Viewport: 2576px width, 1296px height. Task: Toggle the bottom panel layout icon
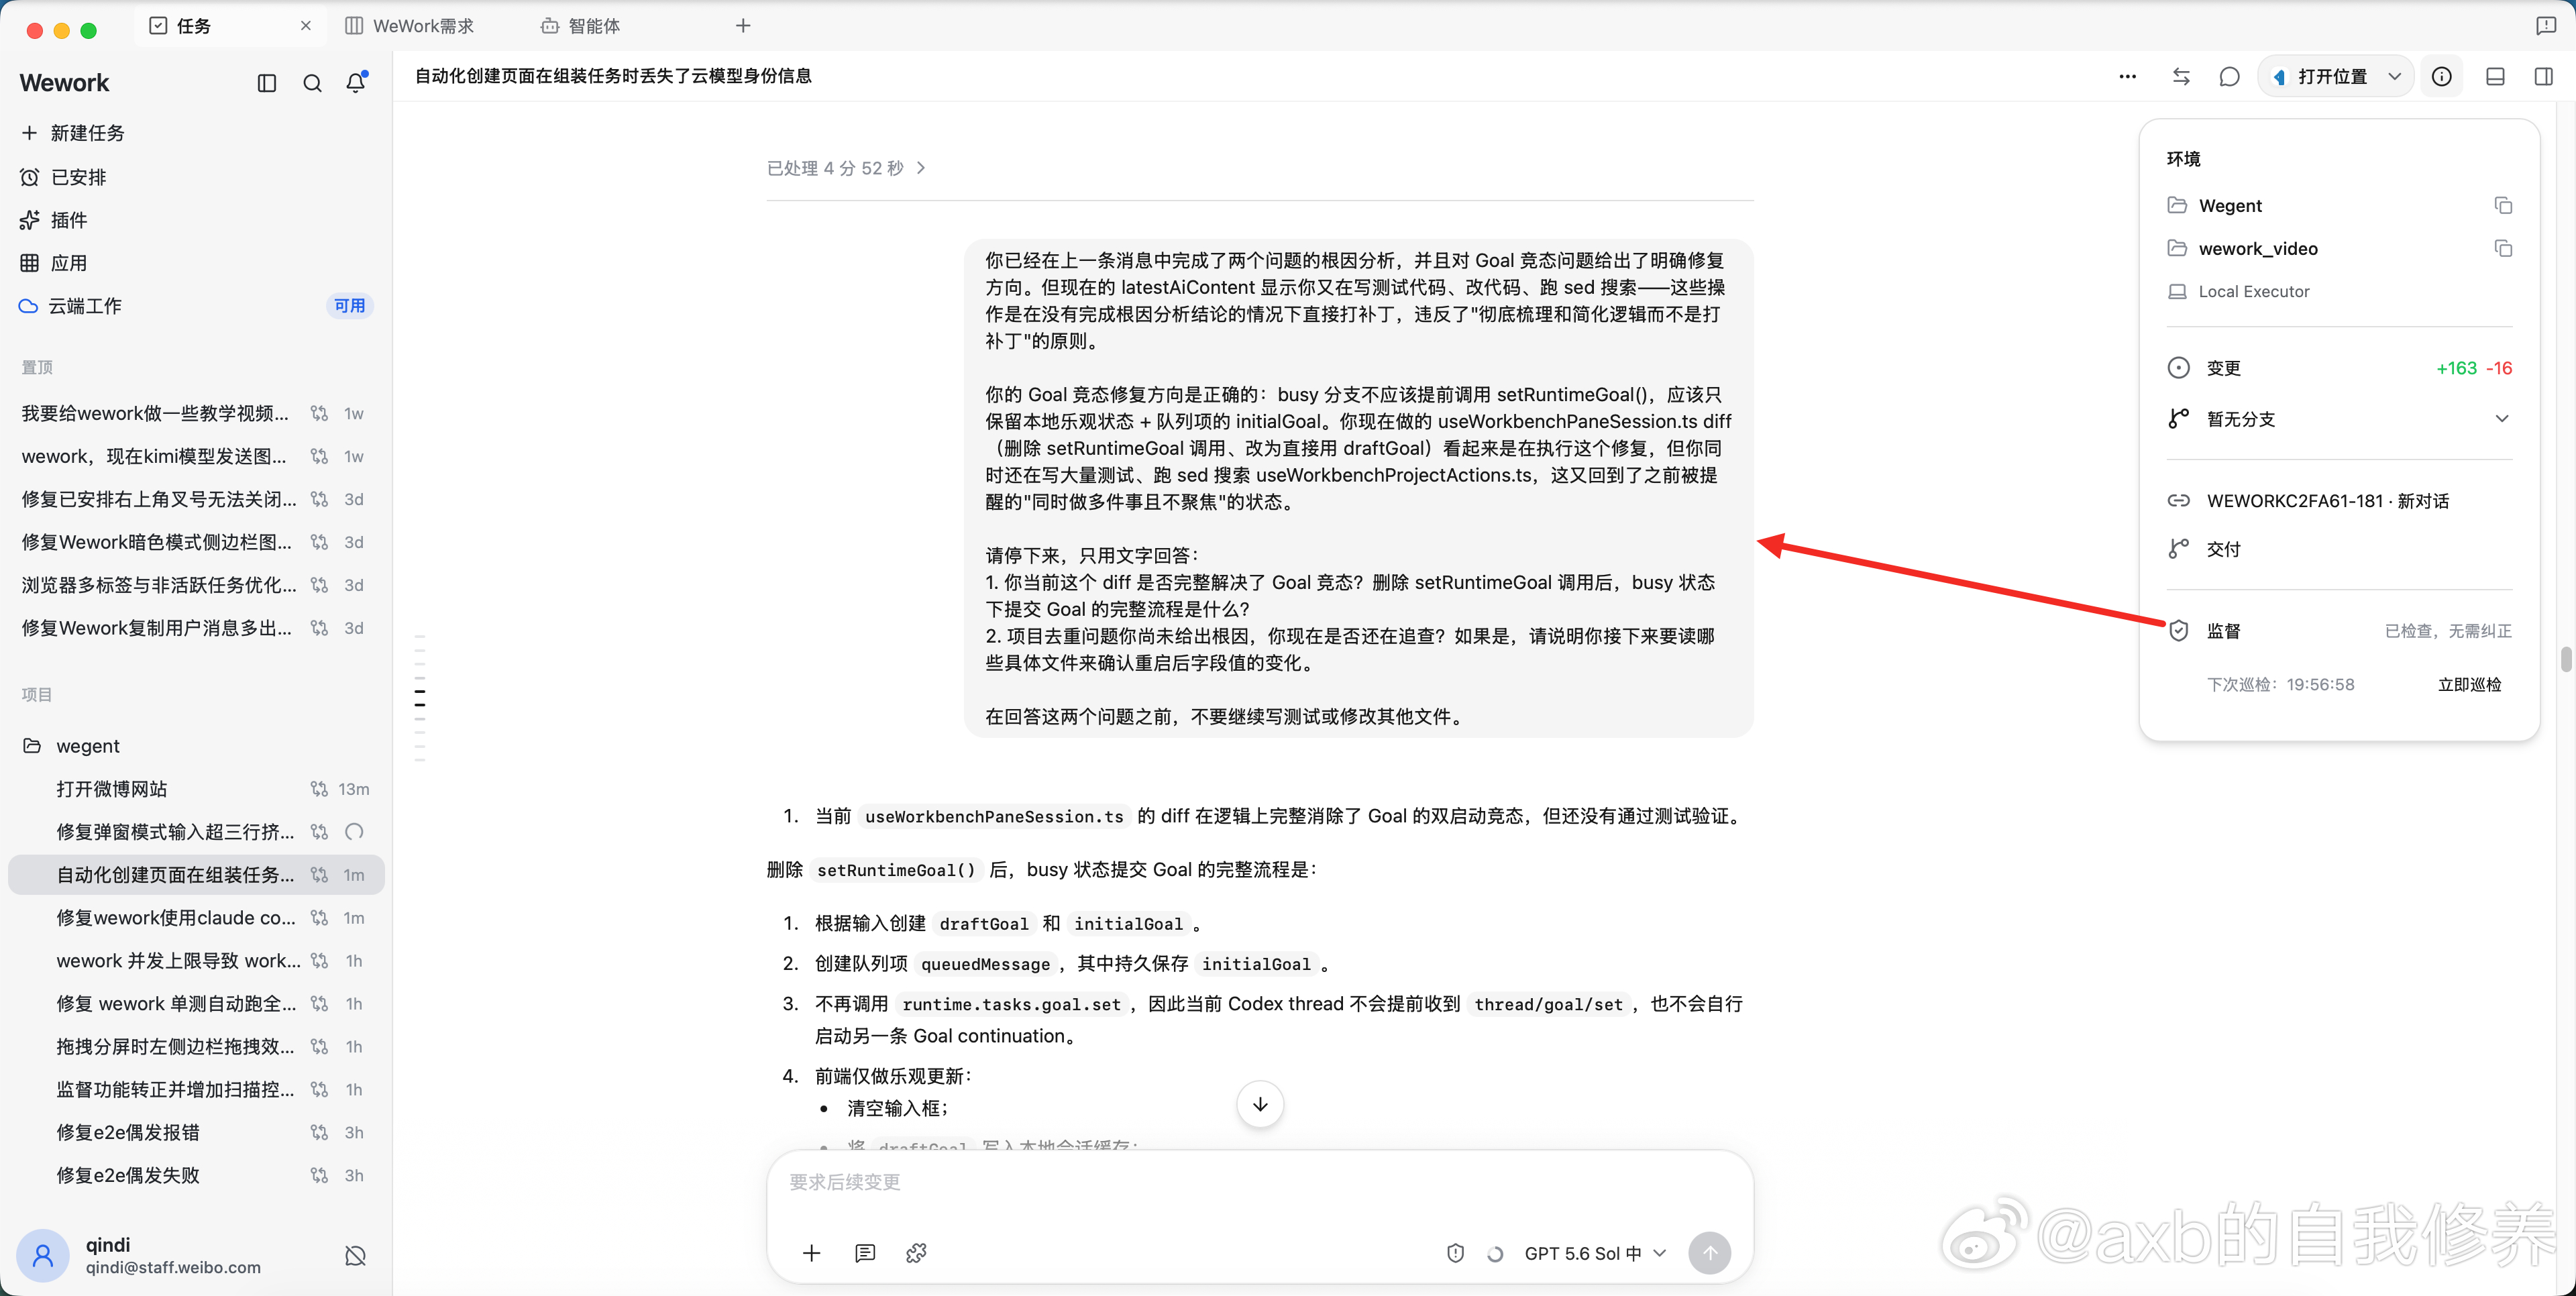click(x=2495, y=77)
